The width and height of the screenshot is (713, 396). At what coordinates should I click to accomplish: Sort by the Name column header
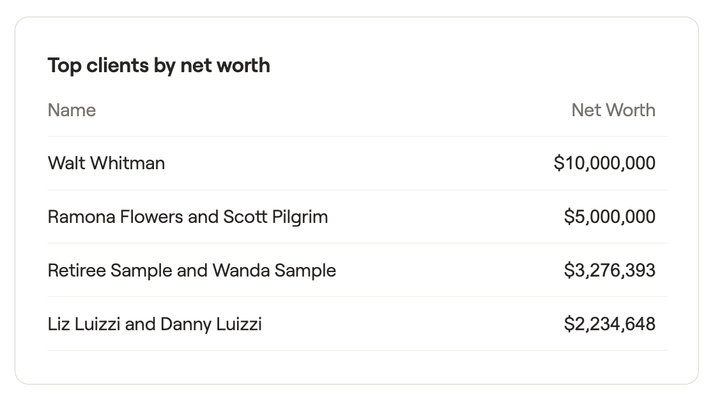72,110
